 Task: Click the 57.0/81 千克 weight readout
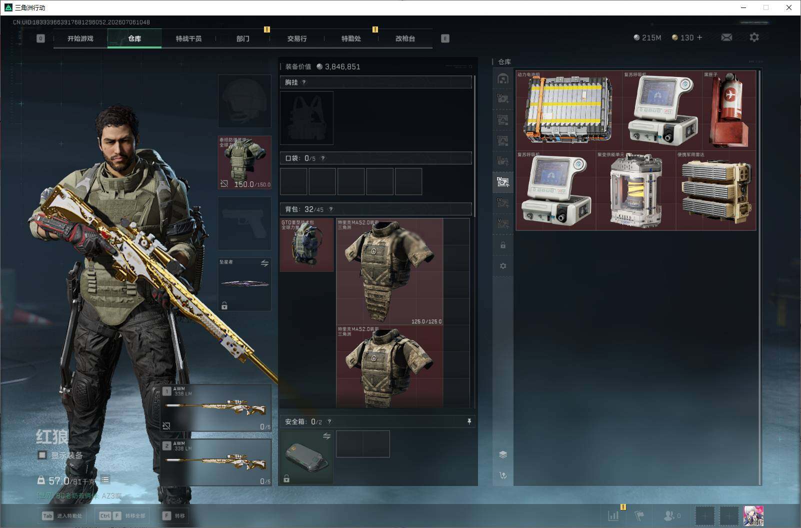(66, 480)
